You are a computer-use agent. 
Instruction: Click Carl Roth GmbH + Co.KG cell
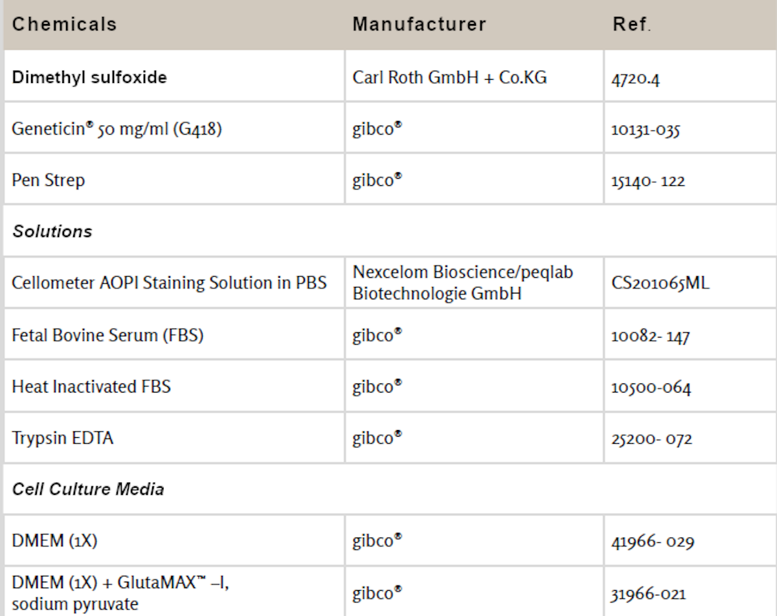click(449, 78)
